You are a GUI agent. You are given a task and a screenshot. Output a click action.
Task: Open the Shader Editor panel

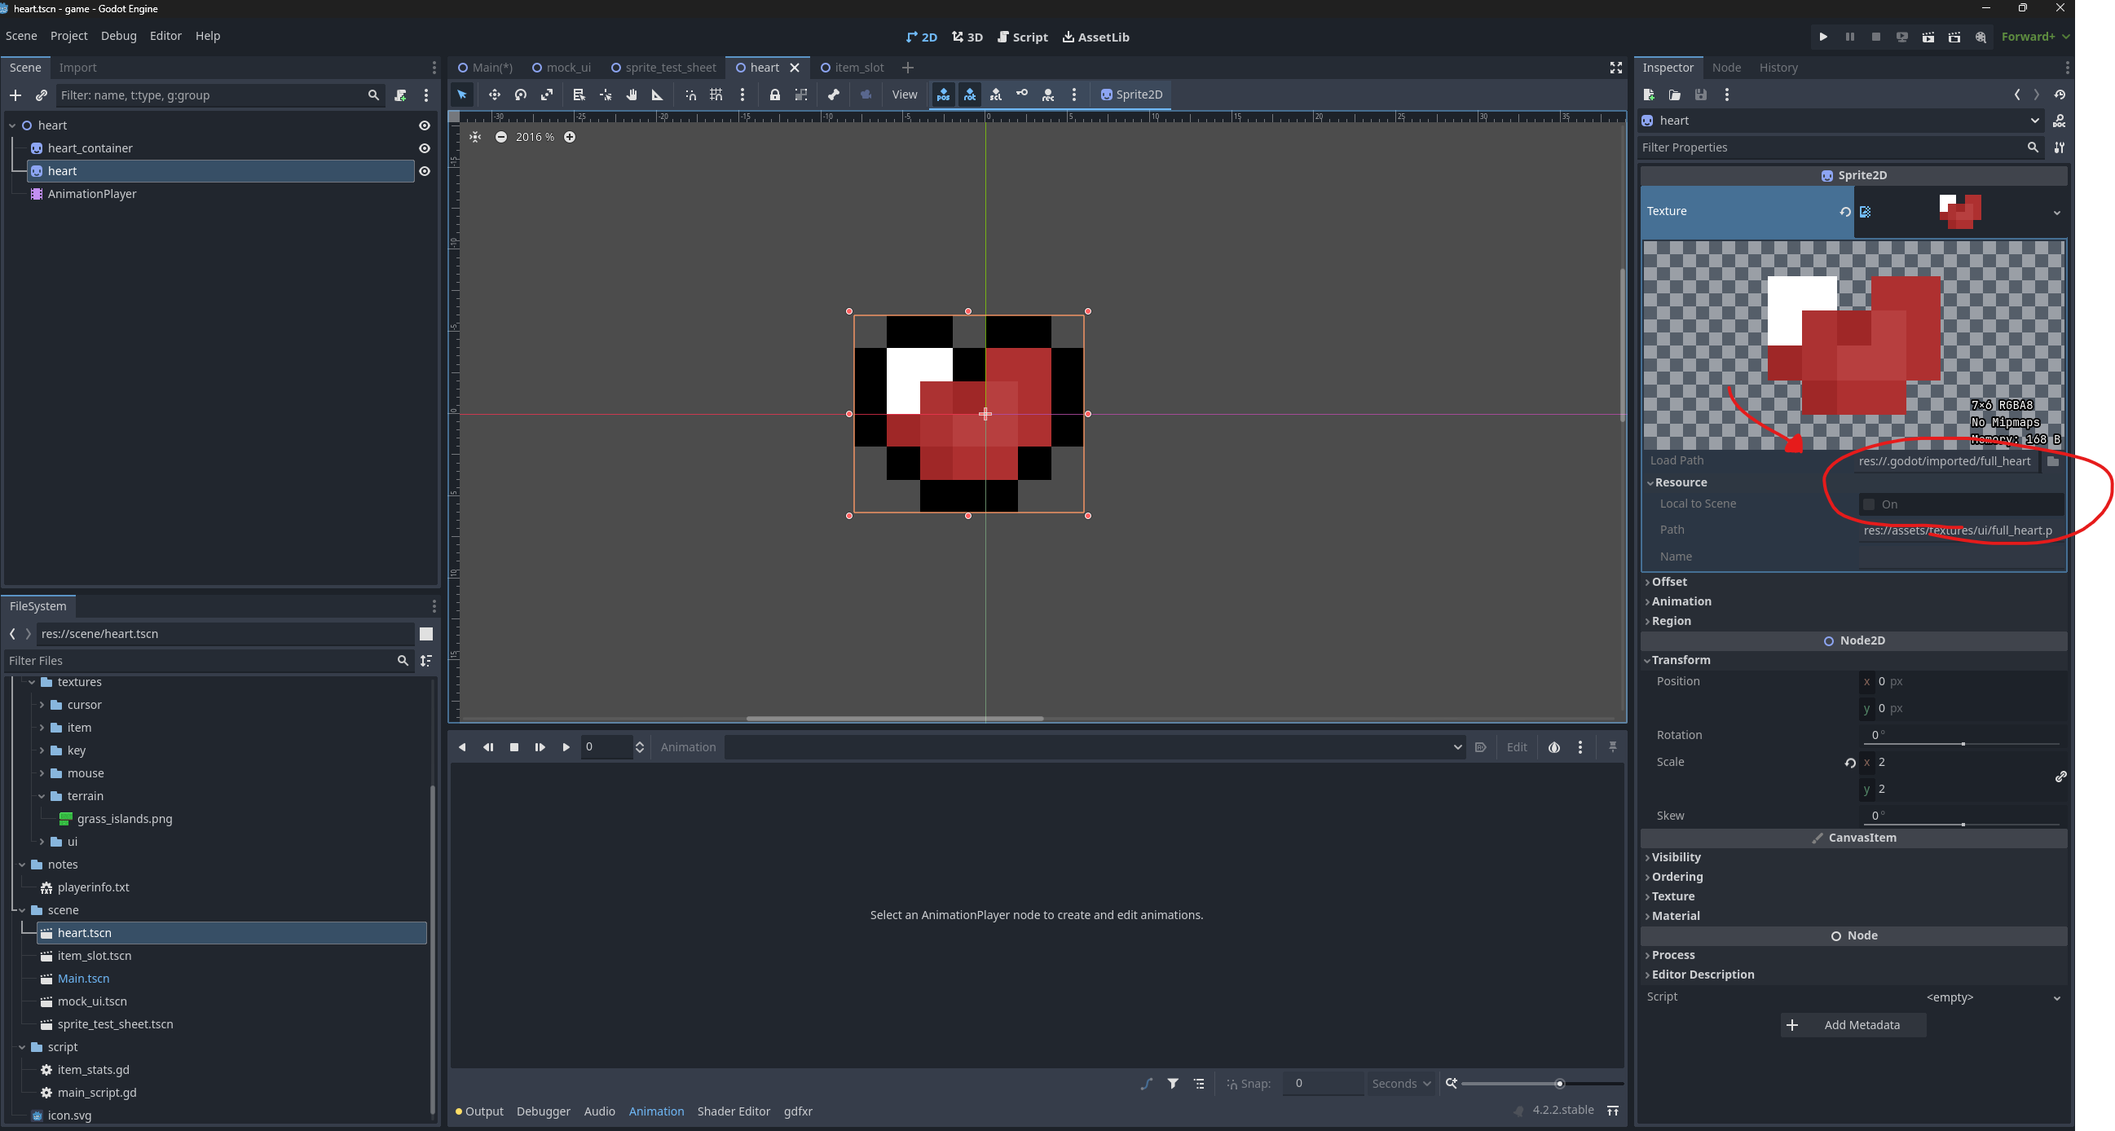pos(734,1111)
